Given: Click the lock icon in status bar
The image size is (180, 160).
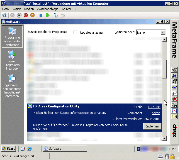Looking at the screenshot, I should tap(172, 156).
